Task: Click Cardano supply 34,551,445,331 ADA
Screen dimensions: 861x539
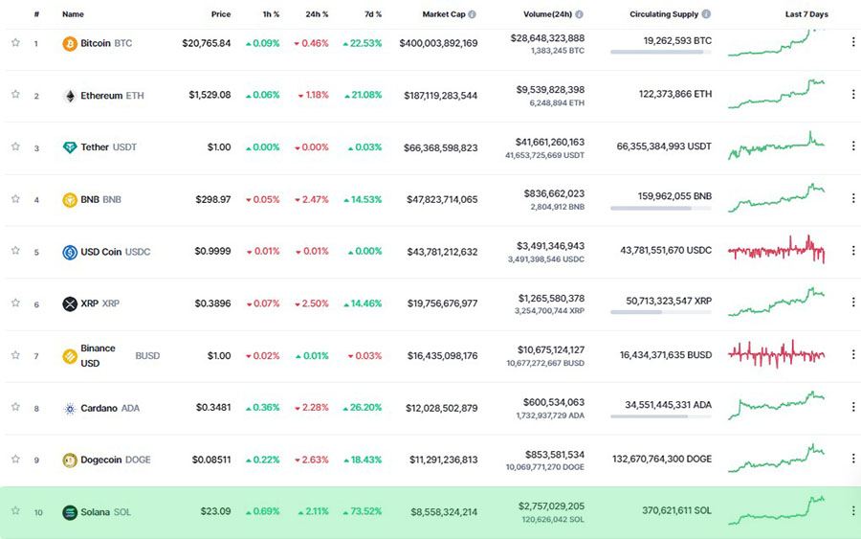Action: click(669, 405)
